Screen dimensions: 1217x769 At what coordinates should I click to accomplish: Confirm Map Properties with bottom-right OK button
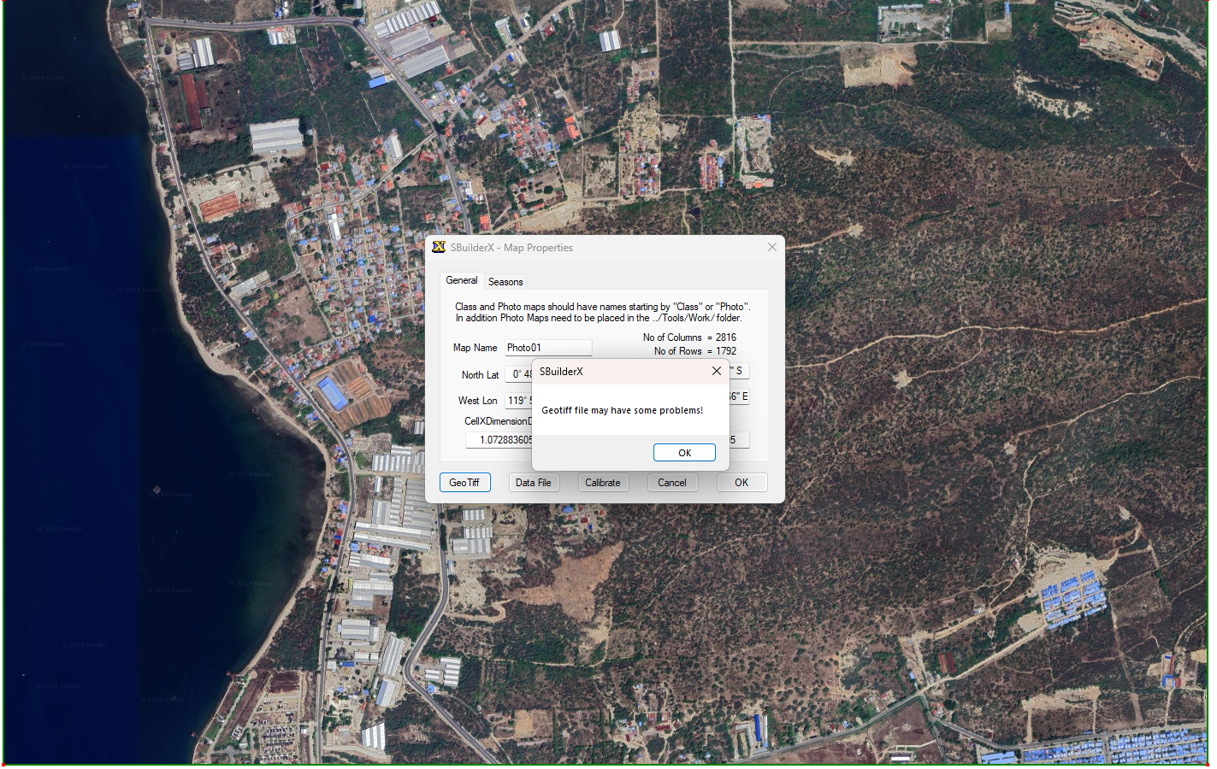click(x=741, y=483)
